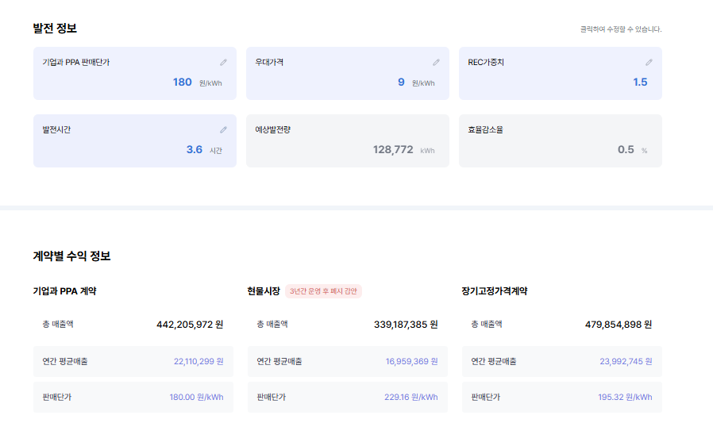The height and width of the screenshot is (446, 713).
Task: Click the 장기고정가격계약 heading
Action: tap(495, 291)
